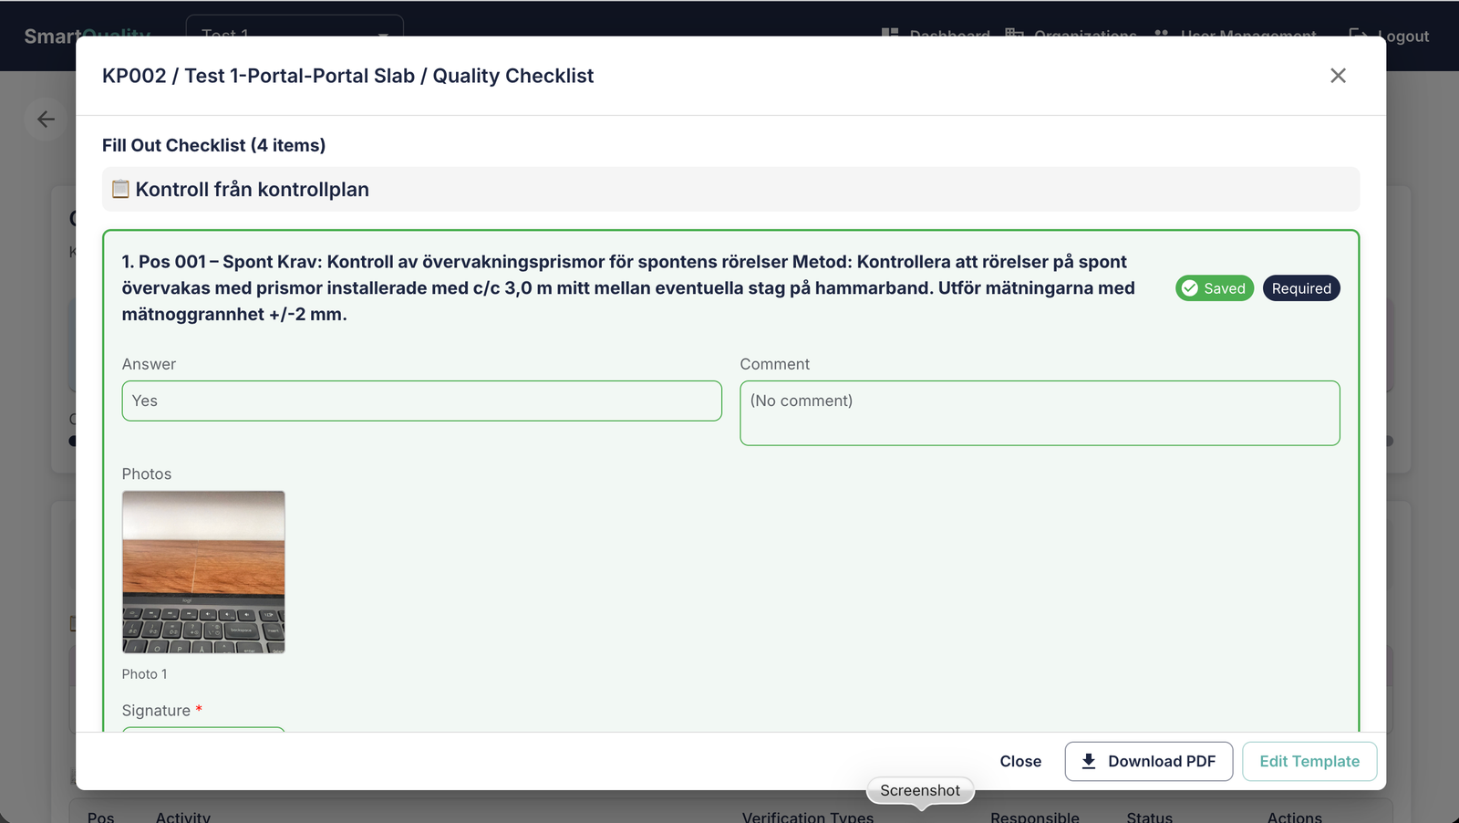This screenshot has height=823, width=1459.
Task: Click the download icon in Download PDF
Action: pos(1089,761)
